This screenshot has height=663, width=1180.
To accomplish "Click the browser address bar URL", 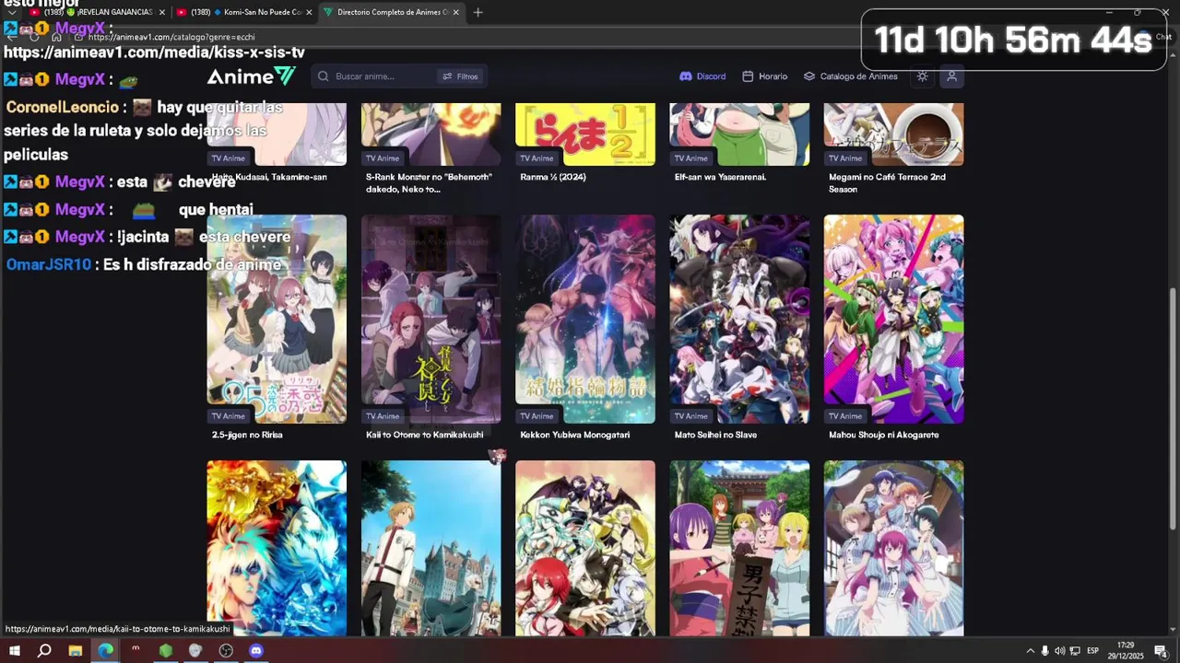I will pos(171,37).
